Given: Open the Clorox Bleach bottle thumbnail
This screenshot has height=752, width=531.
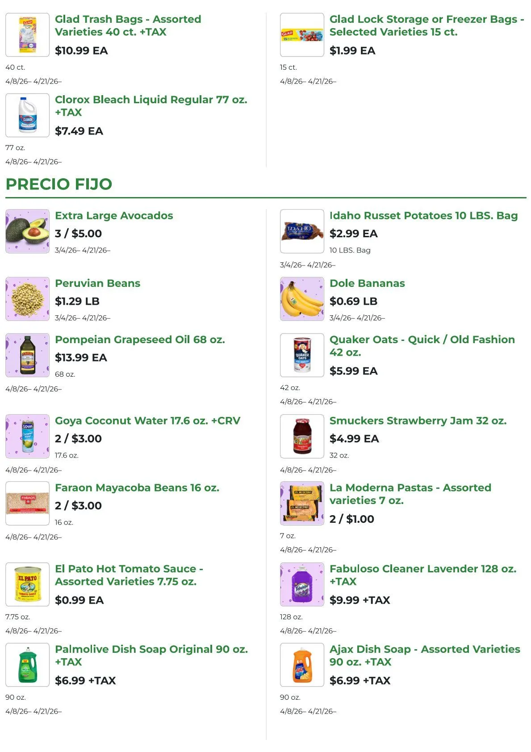Looking at the screenshot, I should pyautogui.click(x=27, y=115).
